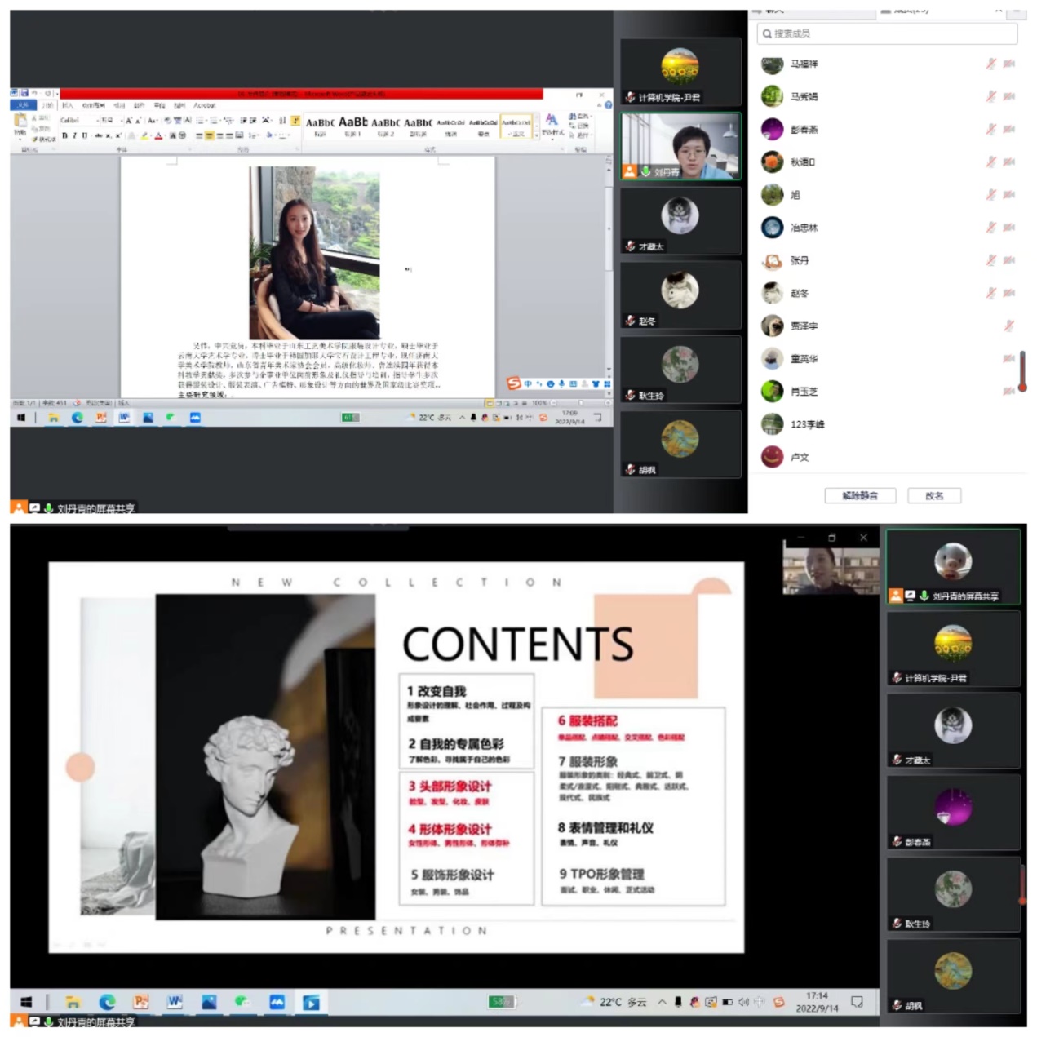
Task: Click the Windows Start button in bottom taskbar
Action: 26,1002
